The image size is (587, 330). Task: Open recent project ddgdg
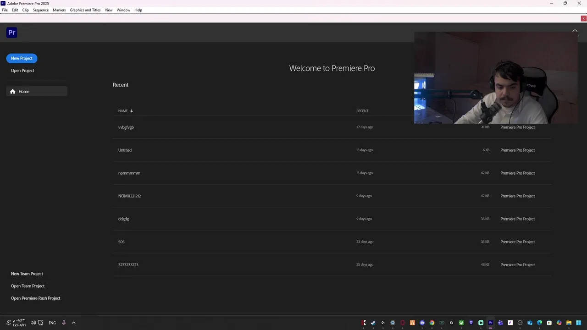click(332, 219)
